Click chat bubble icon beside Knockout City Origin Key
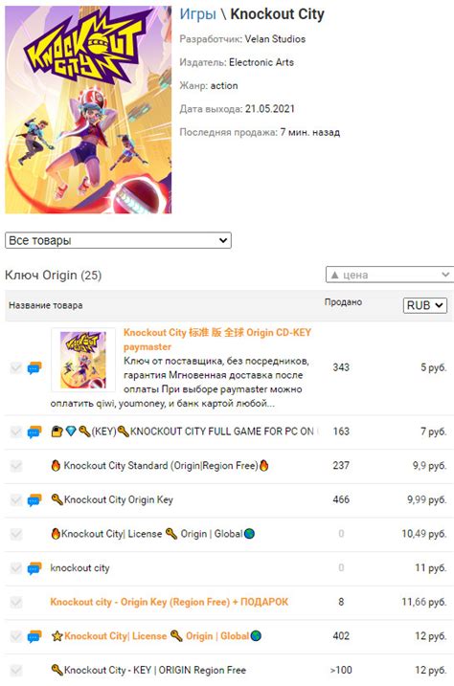 [34, 500]
